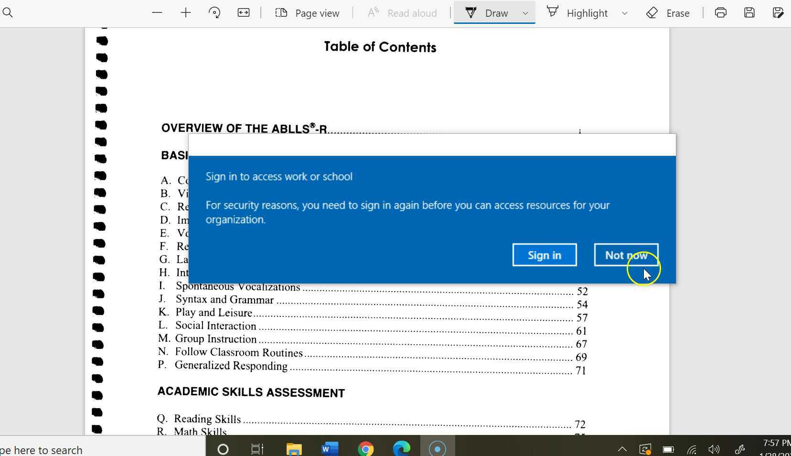The image size is (791, 456).
Task: Open Task View on the taskbar
Action: (x=257, y=449)
